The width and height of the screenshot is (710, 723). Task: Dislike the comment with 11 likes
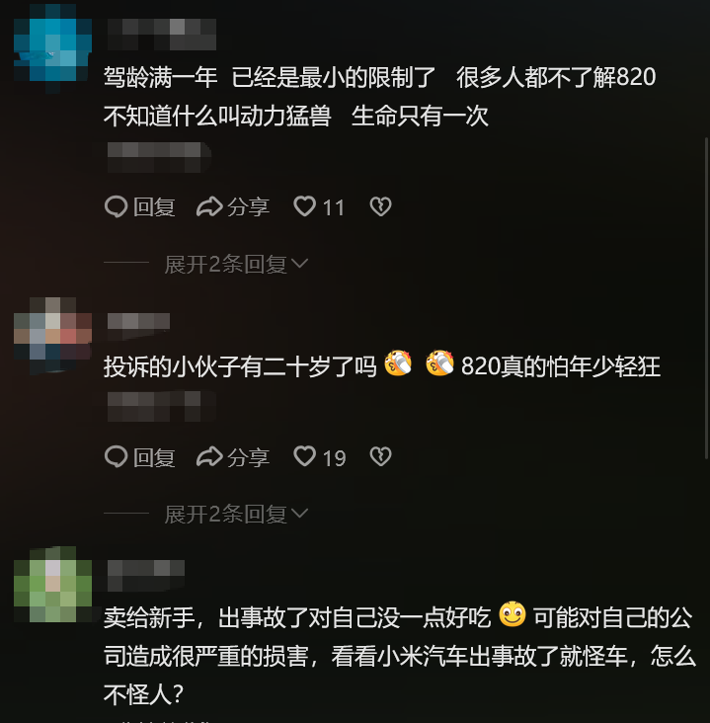[x=380, y=206]
